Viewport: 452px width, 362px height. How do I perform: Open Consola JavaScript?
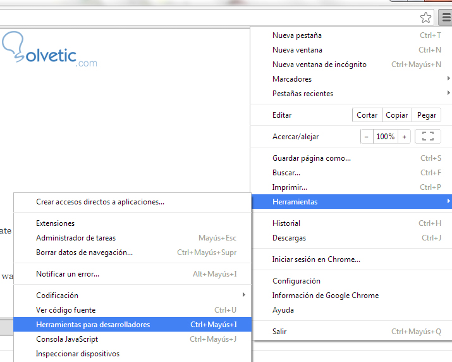(x=133, y=339)
